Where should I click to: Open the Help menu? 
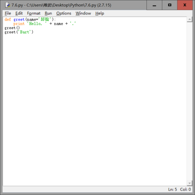pyautogui.click(x=100, y=13)
